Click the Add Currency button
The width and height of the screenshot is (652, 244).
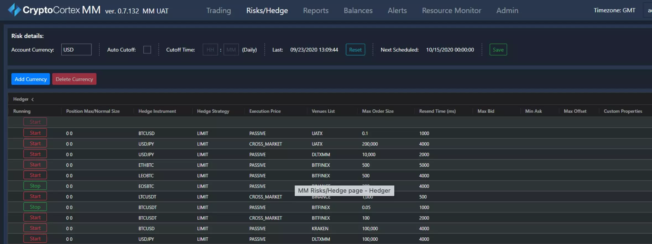(31, 79)
